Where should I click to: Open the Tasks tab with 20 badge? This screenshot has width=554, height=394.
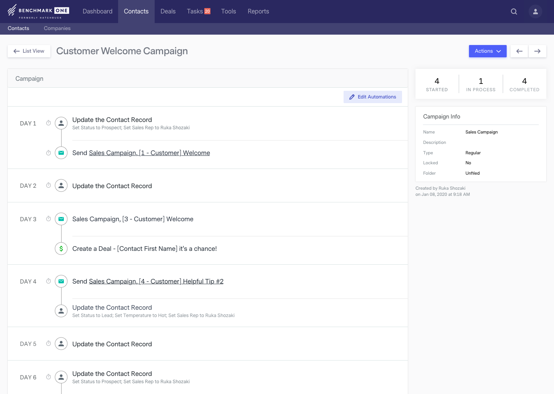click(x=198, y=12)
